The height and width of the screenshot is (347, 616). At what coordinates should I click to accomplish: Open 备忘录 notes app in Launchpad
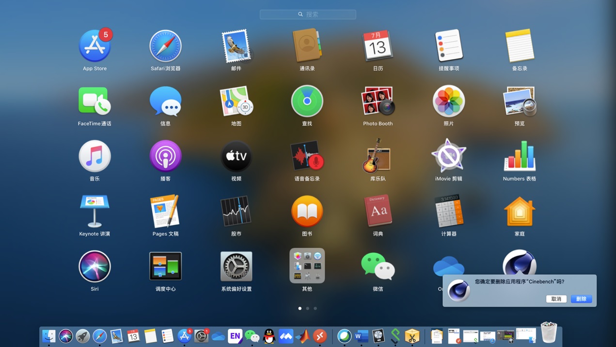pos(520,46)
